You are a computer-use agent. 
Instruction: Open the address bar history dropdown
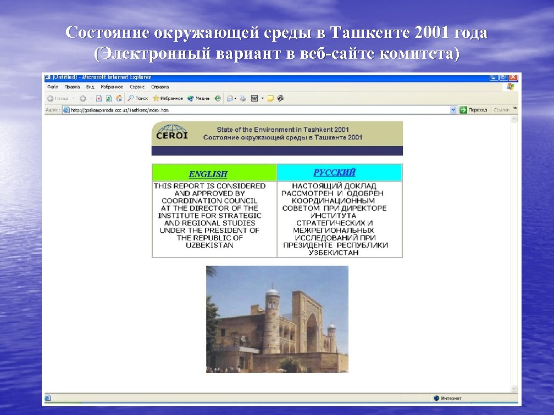(452, 109)
